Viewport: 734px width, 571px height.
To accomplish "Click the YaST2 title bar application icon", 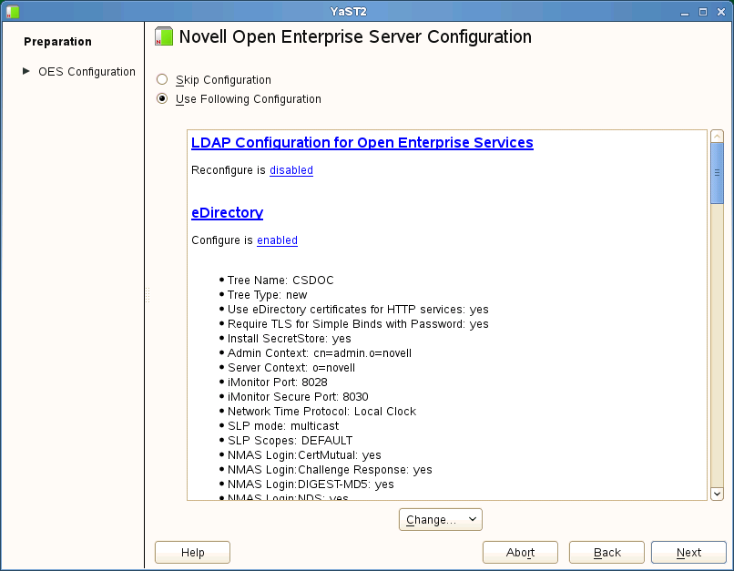I will (x=13, y=12).
